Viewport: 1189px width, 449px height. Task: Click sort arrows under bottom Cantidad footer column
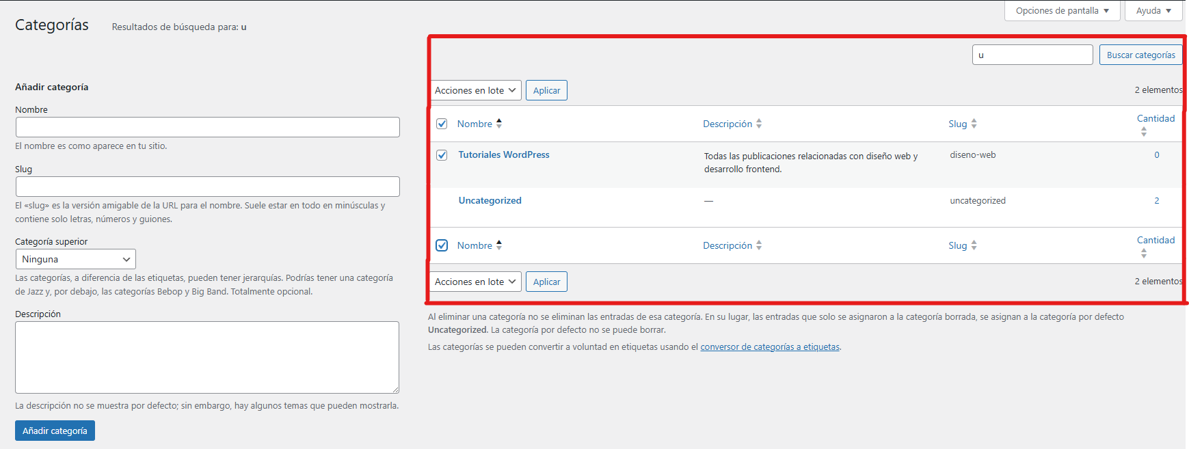click(1144, 254)
